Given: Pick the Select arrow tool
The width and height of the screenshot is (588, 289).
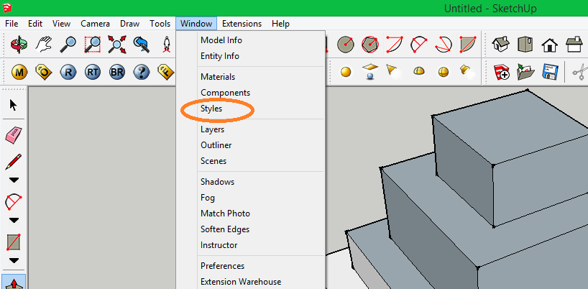Looking at the screenshot, I should (14, 105).
